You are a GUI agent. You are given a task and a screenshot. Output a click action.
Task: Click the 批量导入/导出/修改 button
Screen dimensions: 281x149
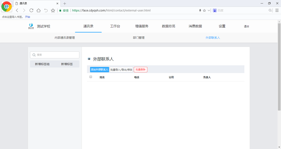click(x=121, y=70)
